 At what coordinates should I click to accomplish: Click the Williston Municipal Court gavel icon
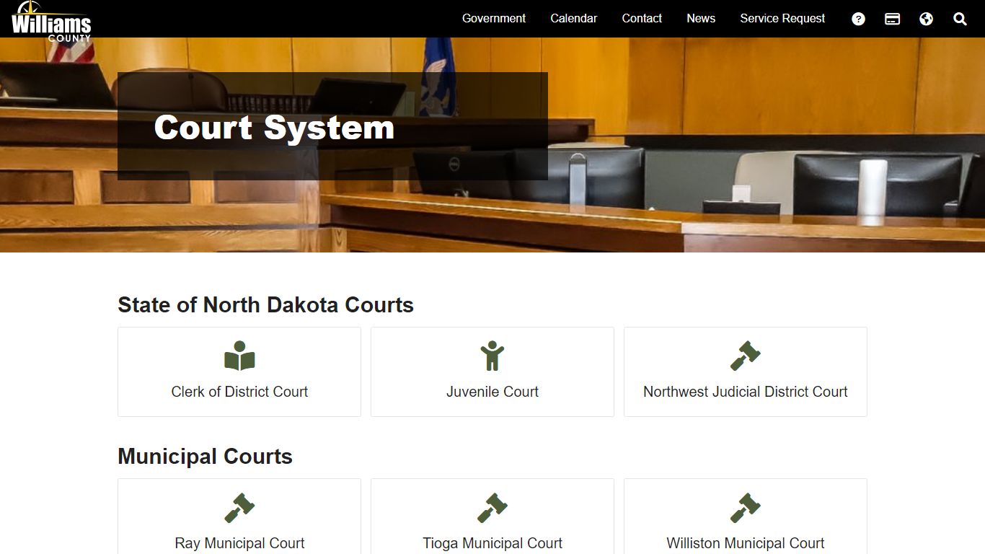[x=745, y=508]
